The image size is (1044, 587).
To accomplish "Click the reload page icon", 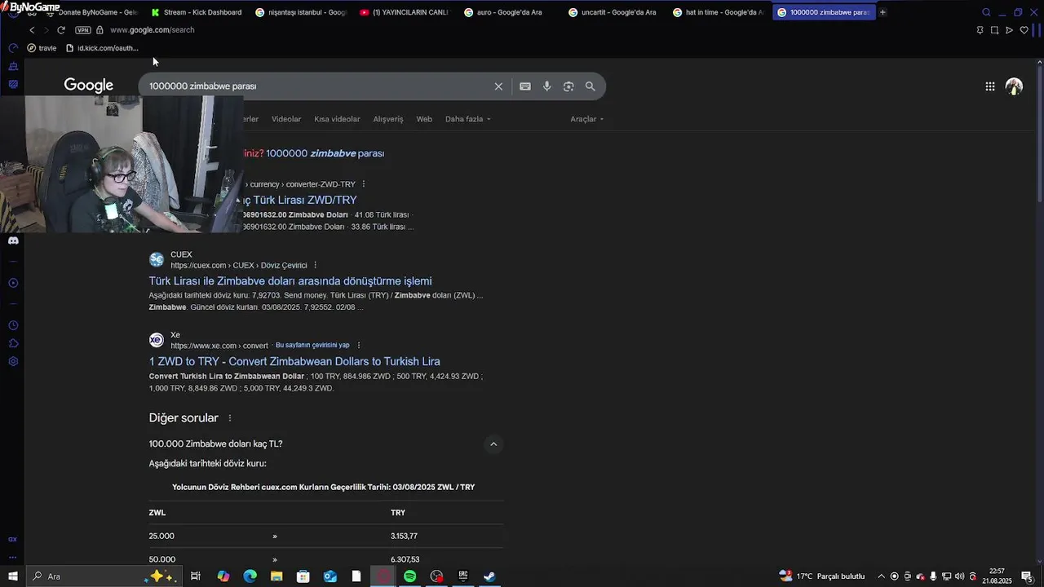I will (x=60, y=30).
